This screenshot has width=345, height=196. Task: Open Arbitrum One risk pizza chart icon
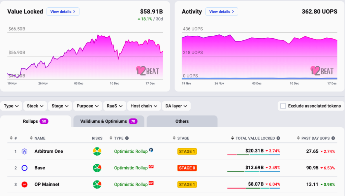point(97,151)
